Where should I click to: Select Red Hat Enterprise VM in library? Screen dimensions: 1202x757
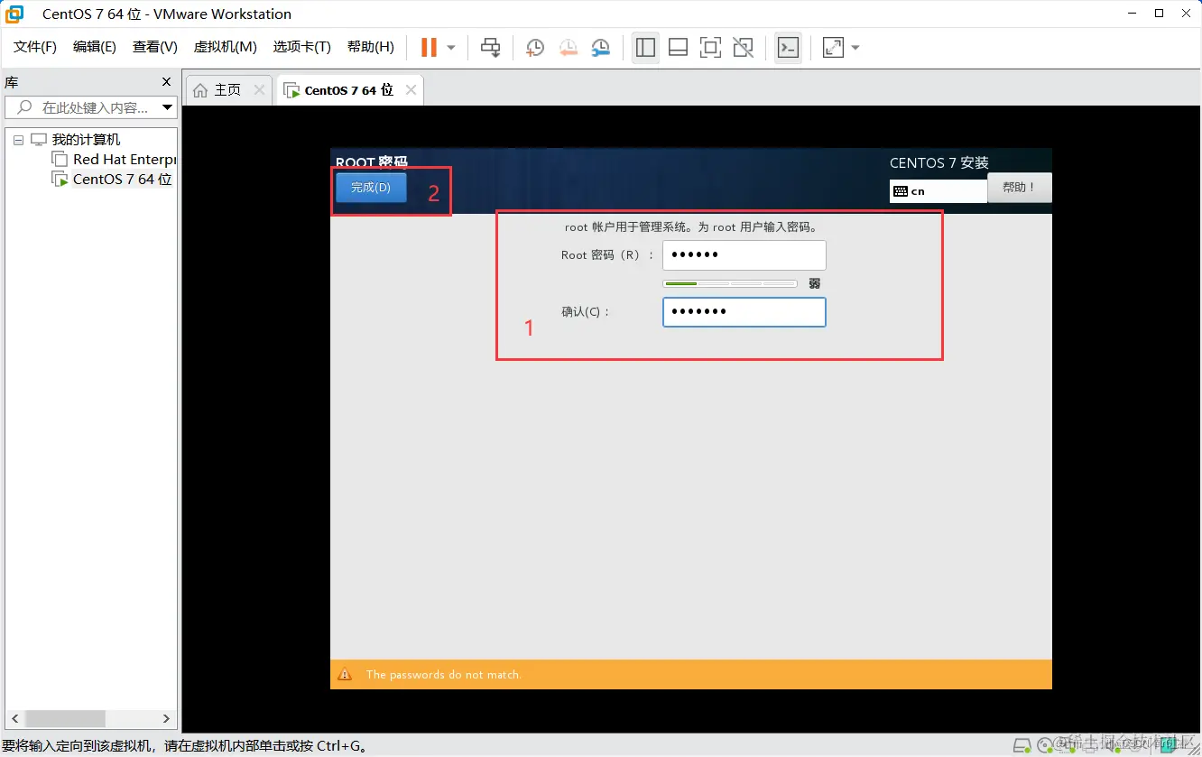tap(124, 159)
